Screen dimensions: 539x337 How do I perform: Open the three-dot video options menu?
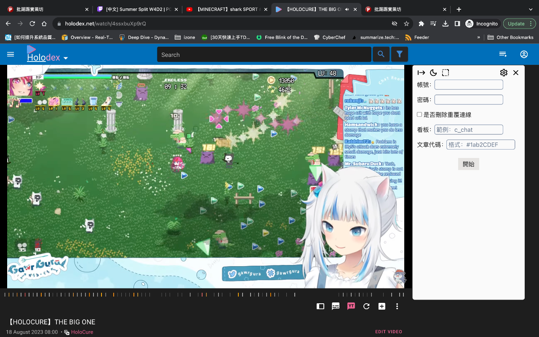pos(397,306)
